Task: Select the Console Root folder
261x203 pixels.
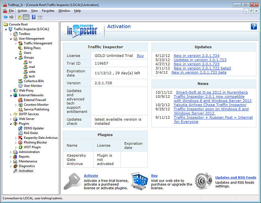Action: pos(18,24)
